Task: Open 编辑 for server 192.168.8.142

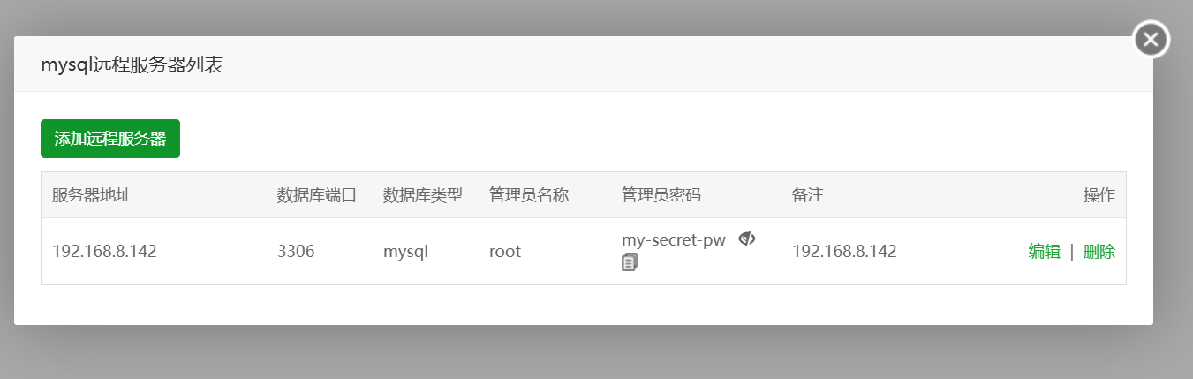Action: [x=1045, y=252]
